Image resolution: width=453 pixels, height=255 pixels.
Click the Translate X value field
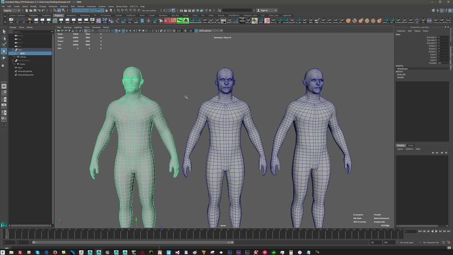443,37
